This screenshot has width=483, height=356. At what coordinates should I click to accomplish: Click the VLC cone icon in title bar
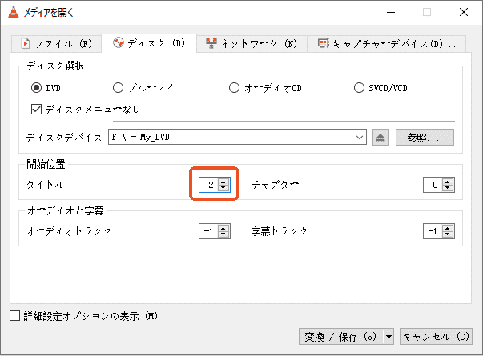click(13, 12)
